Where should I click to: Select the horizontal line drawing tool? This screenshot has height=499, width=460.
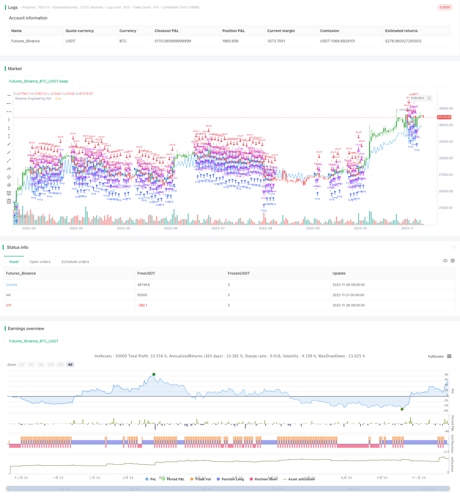(x=9, y=95)
